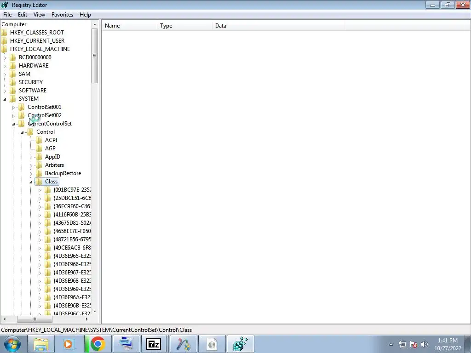Screen dimensions: 471x353
Task: Expand the BCD00000000 key
Action: coord(5,57)
